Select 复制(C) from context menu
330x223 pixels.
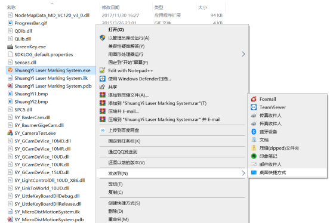point(172,192)
